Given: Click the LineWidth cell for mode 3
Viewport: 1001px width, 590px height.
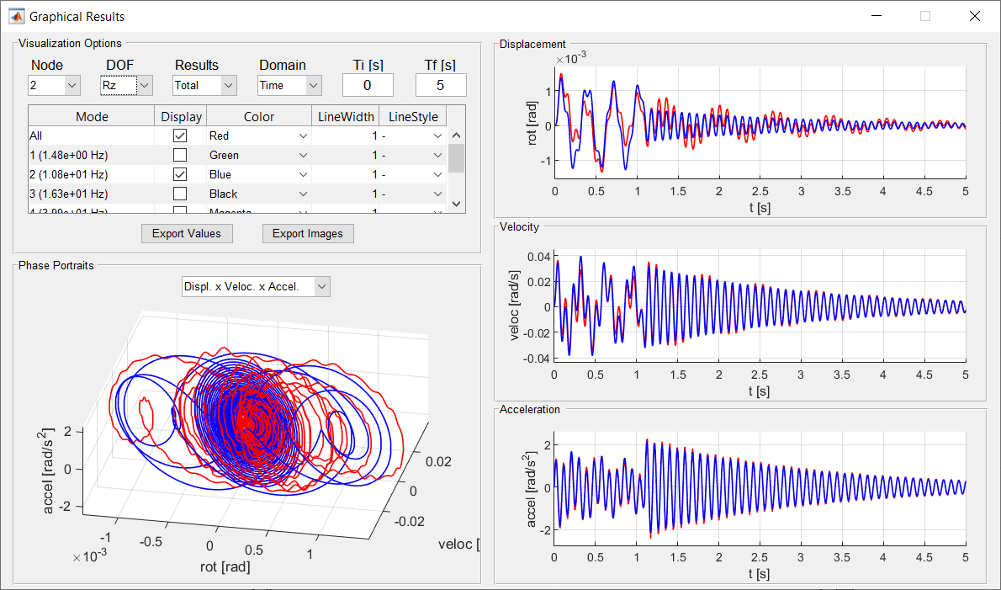Looking at the screenshot, I should click(x=345, y=194).
